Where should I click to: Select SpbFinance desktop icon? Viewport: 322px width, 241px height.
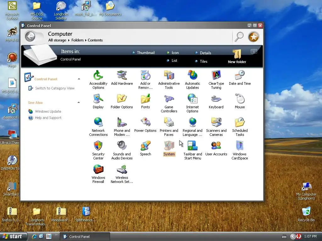tap(86, 214)
